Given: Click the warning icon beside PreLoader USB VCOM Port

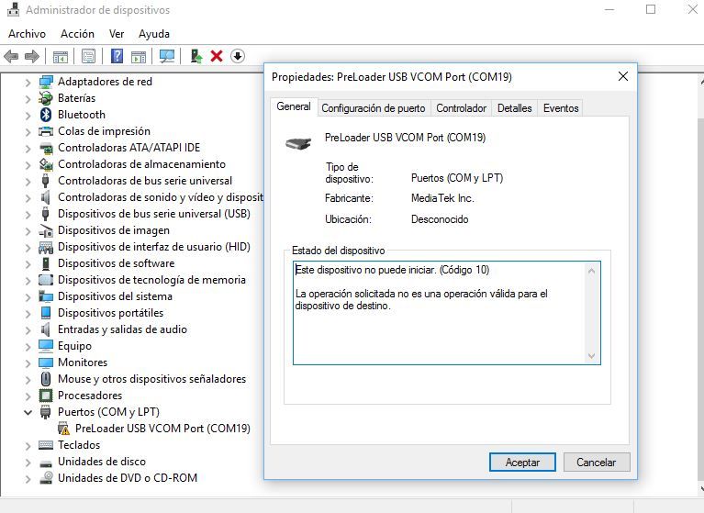Looking at the screenshot, I should coord(63,429).
